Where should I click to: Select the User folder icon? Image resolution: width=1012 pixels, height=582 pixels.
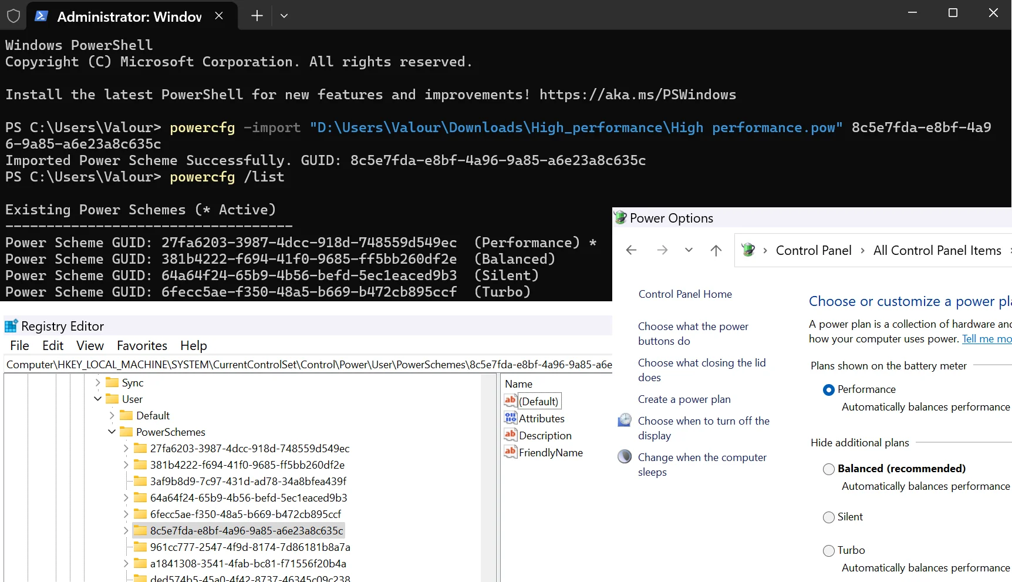click(x=112, y=399)
